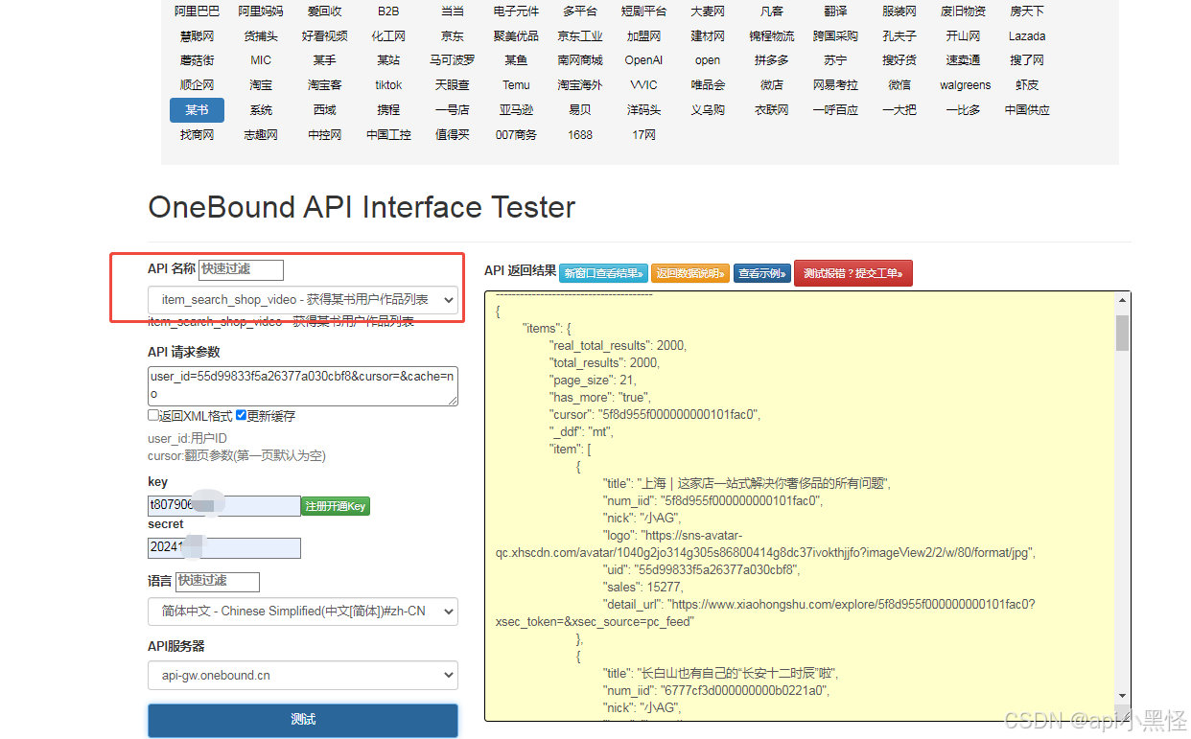Click the secret input field

[x=224, y=548]
